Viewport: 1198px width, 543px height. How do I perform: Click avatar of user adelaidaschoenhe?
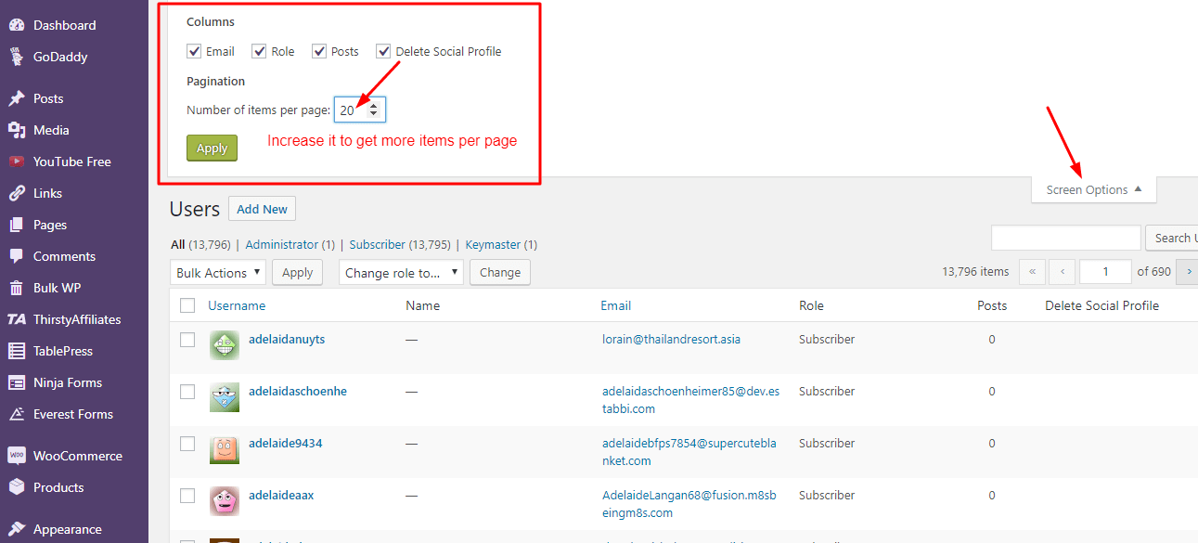coord(225,397)
